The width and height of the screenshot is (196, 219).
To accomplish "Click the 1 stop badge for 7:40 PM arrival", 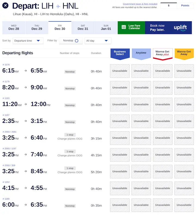I will point(70,151).
